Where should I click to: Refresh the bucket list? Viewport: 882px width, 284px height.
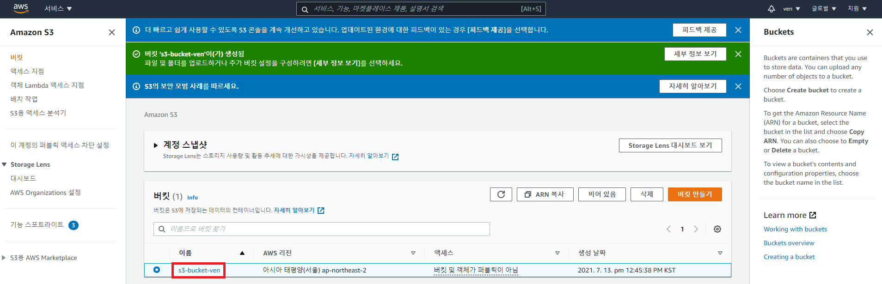pyautogui.click(x=501, y=194)
